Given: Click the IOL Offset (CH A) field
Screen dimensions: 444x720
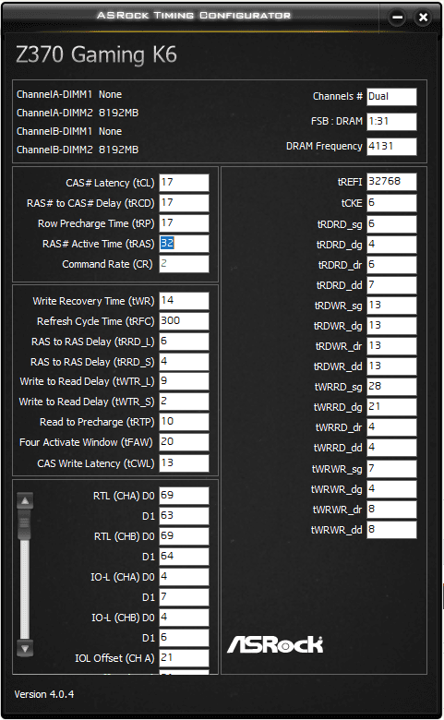Looking at the screenshot, I should click(x=184, y=657).
